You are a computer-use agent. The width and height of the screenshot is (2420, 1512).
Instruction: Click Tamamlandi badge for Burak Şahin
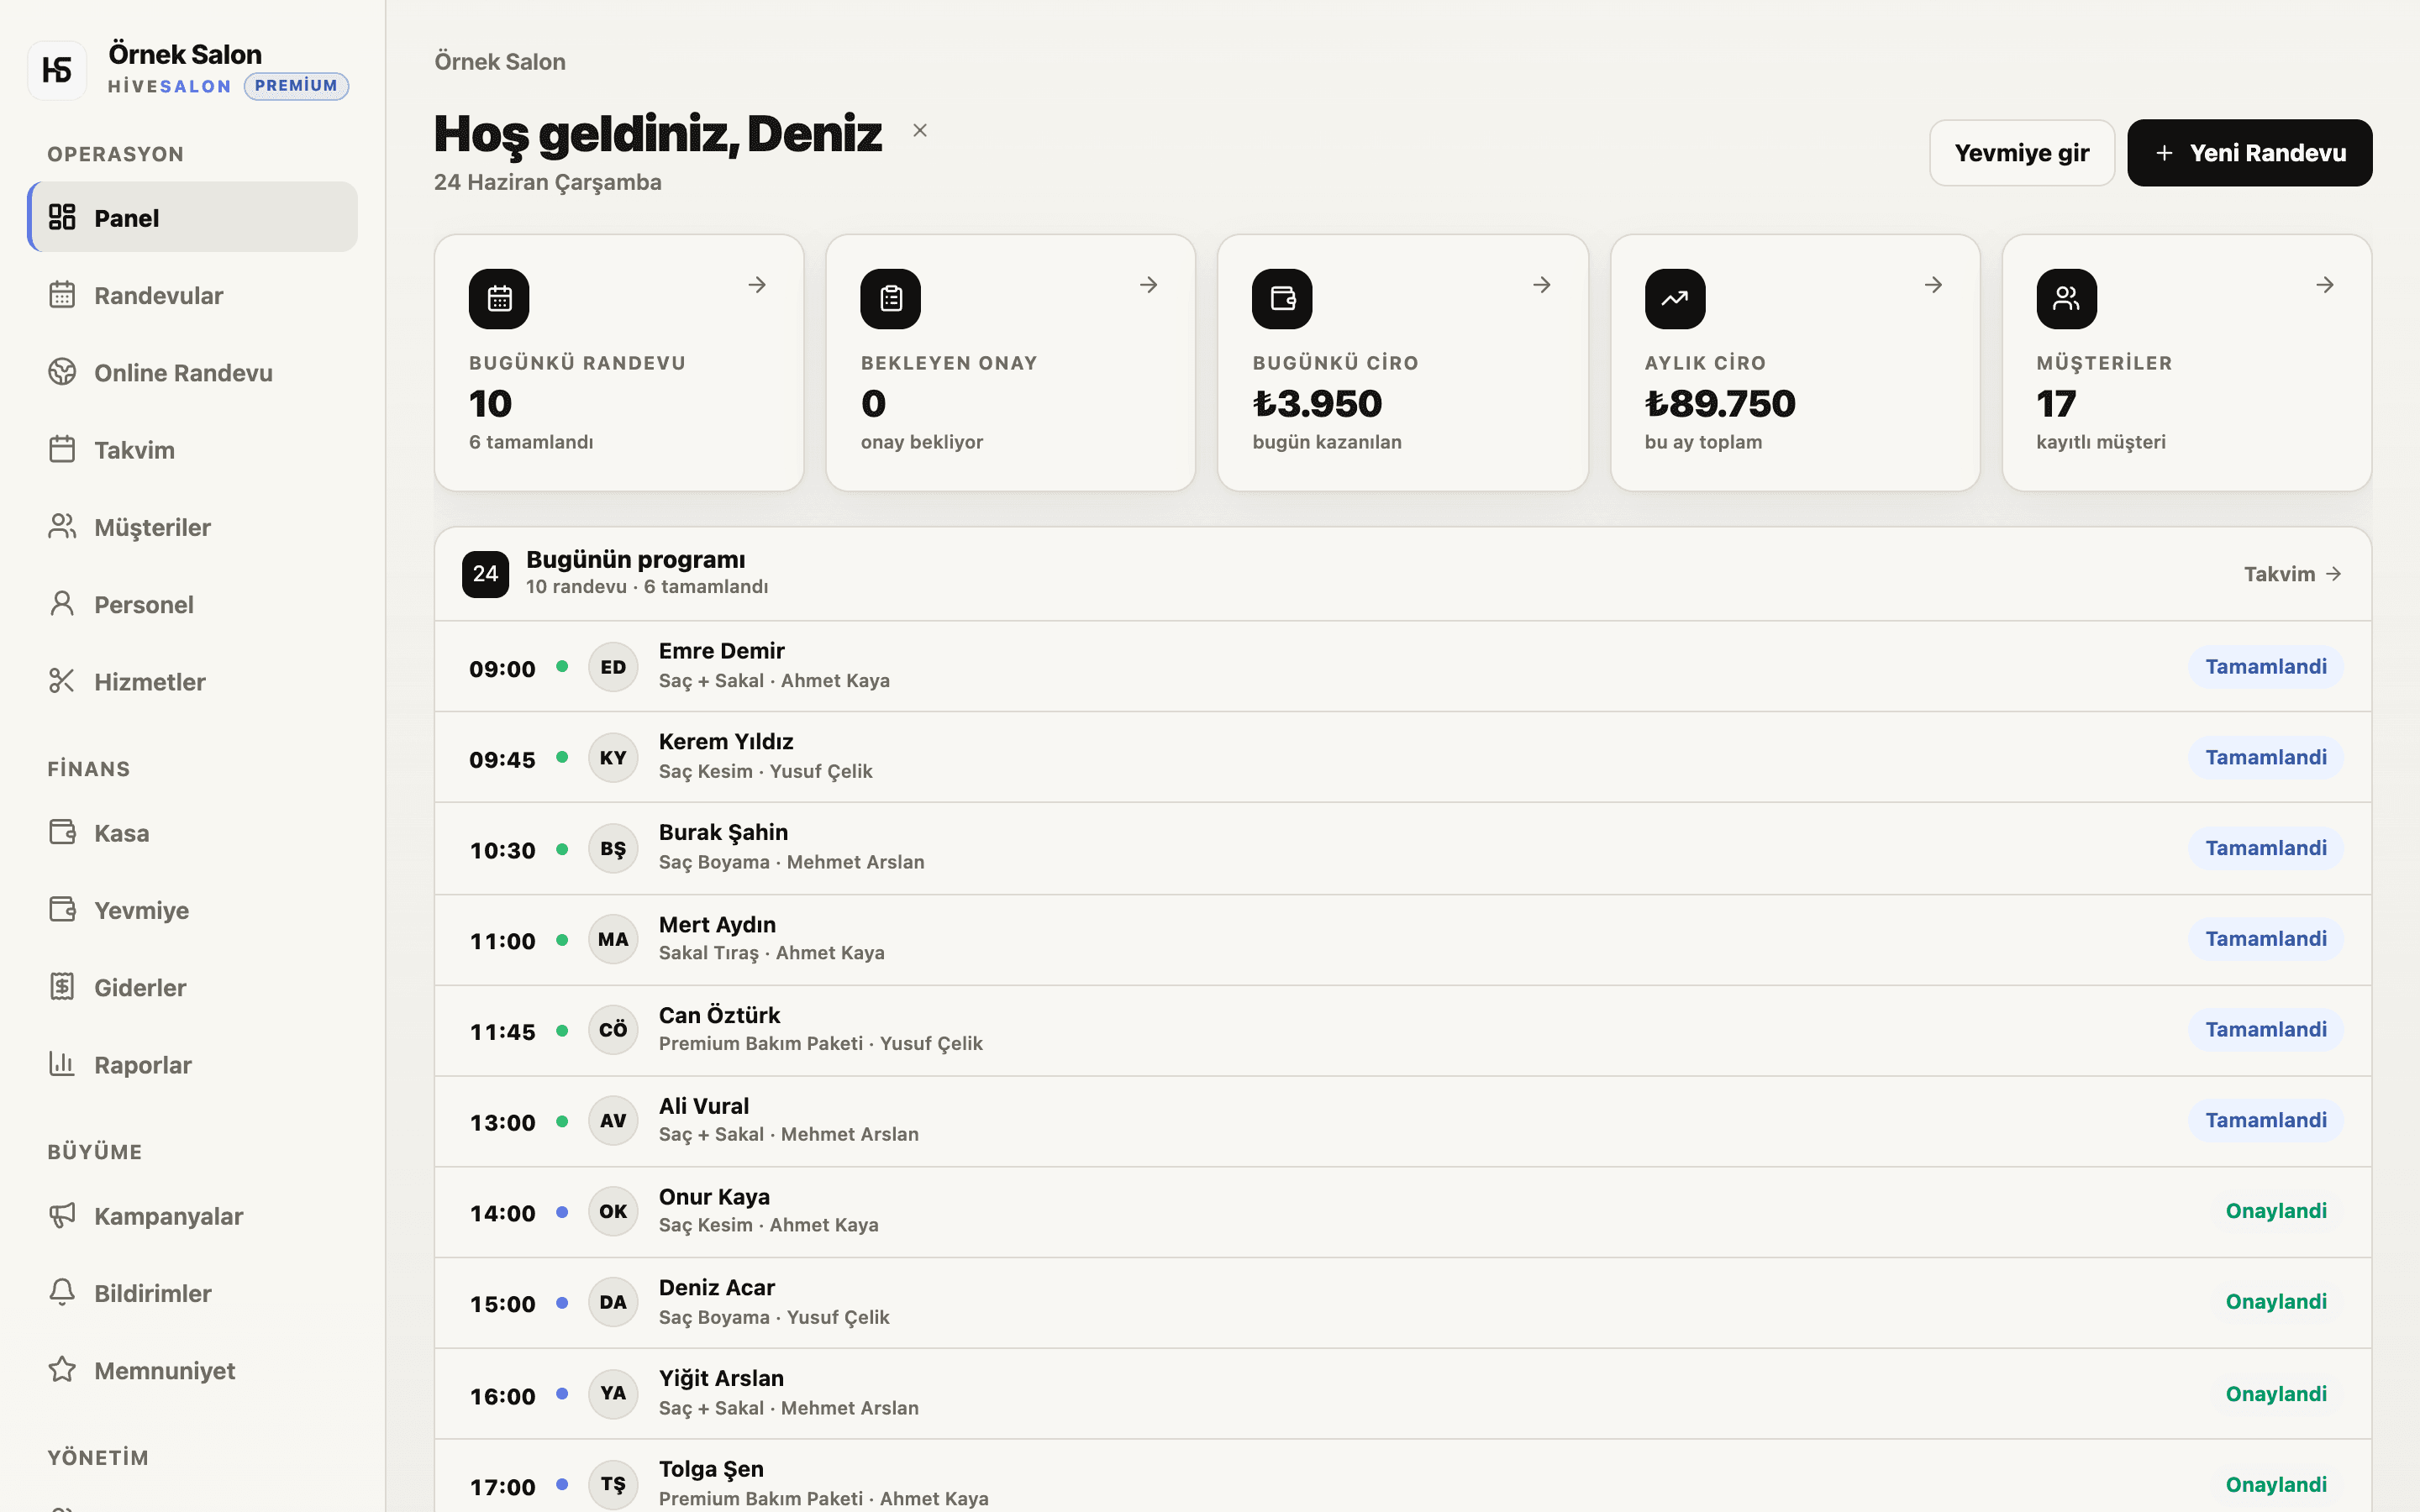(2265, 848)
